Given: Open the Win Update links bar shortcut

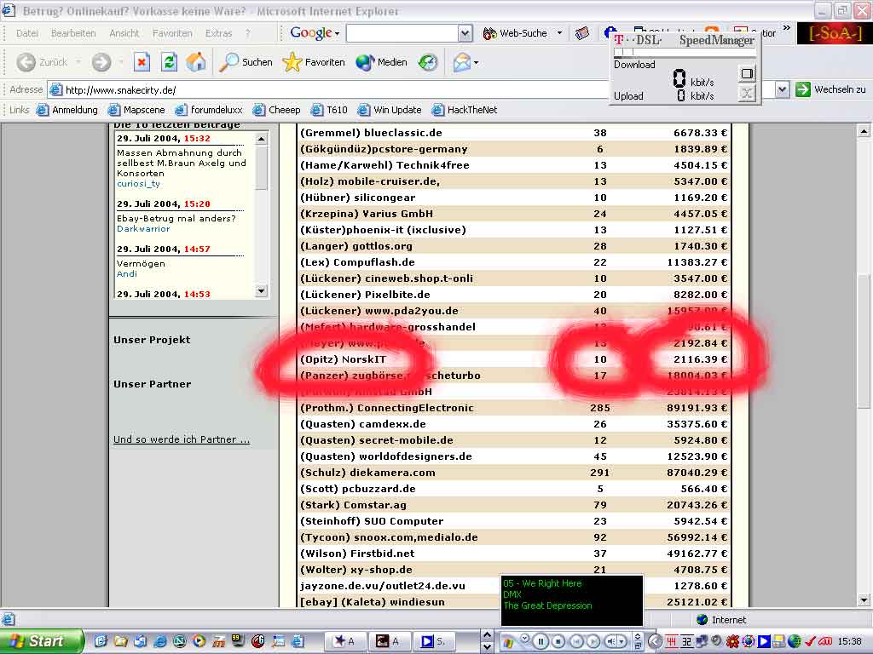Looking at the screenshot, I should coord(390,110).
